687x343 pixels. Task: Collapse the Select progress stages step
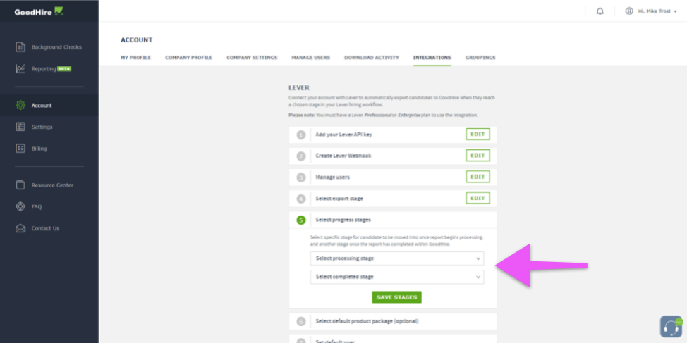click(393, 220)
